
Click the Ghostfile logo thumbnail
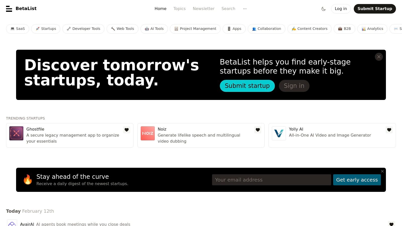pyautogui.click(x=16, y=133)
